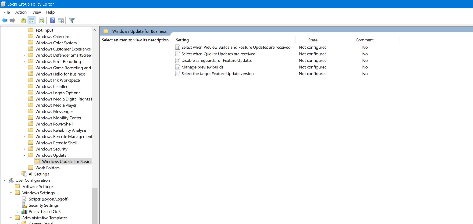The image size is (473, 224).
Task: Expand the Windows Remote Management node
Action: click(x=24, y=137)
